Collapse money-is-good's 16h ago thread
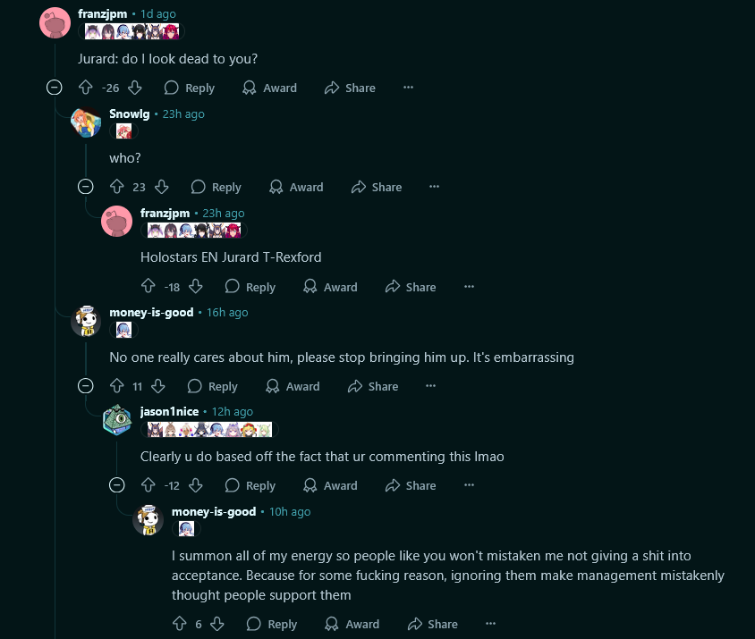755x639 pixels. click(x=86, y=386)
